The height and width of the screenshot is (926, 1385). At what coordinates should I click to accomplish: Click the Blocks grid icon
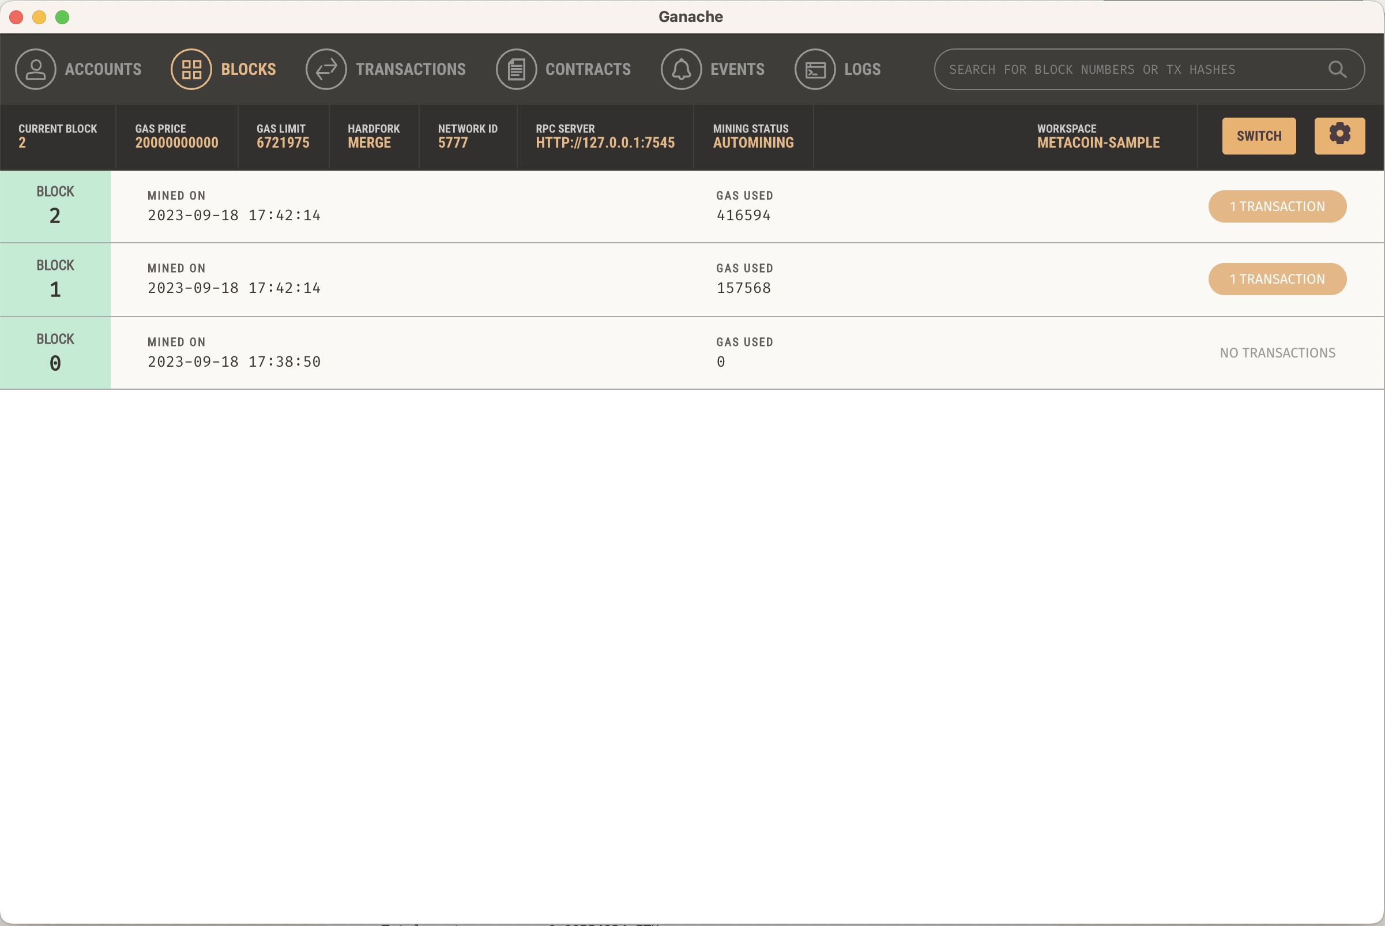coord(191,69)
